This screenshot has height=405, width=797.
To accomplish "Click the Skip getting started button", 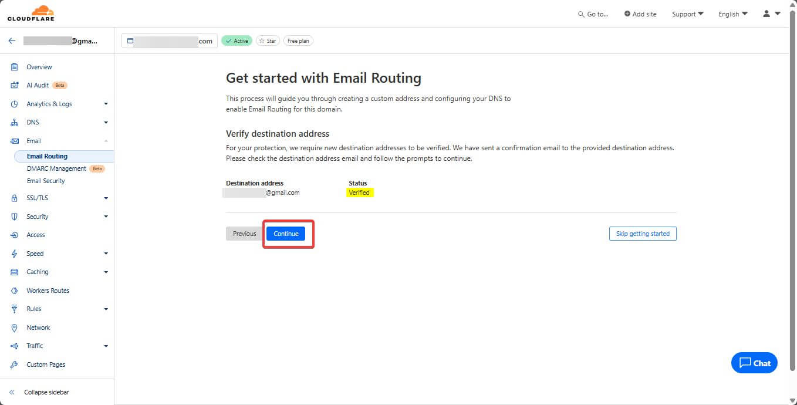I will point(643,234).
